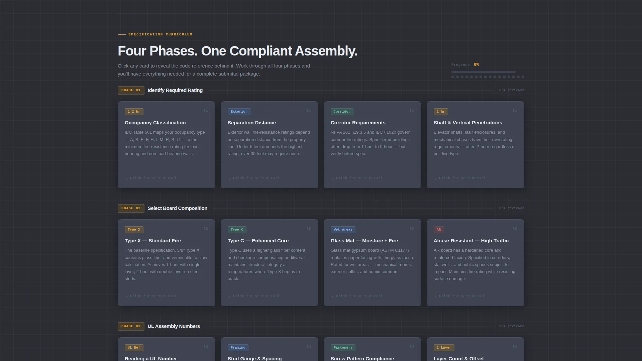Screen dimensions: 642x361
Task: Click the '01' number on Occupancy Classification card
Action: pos(206,111)
